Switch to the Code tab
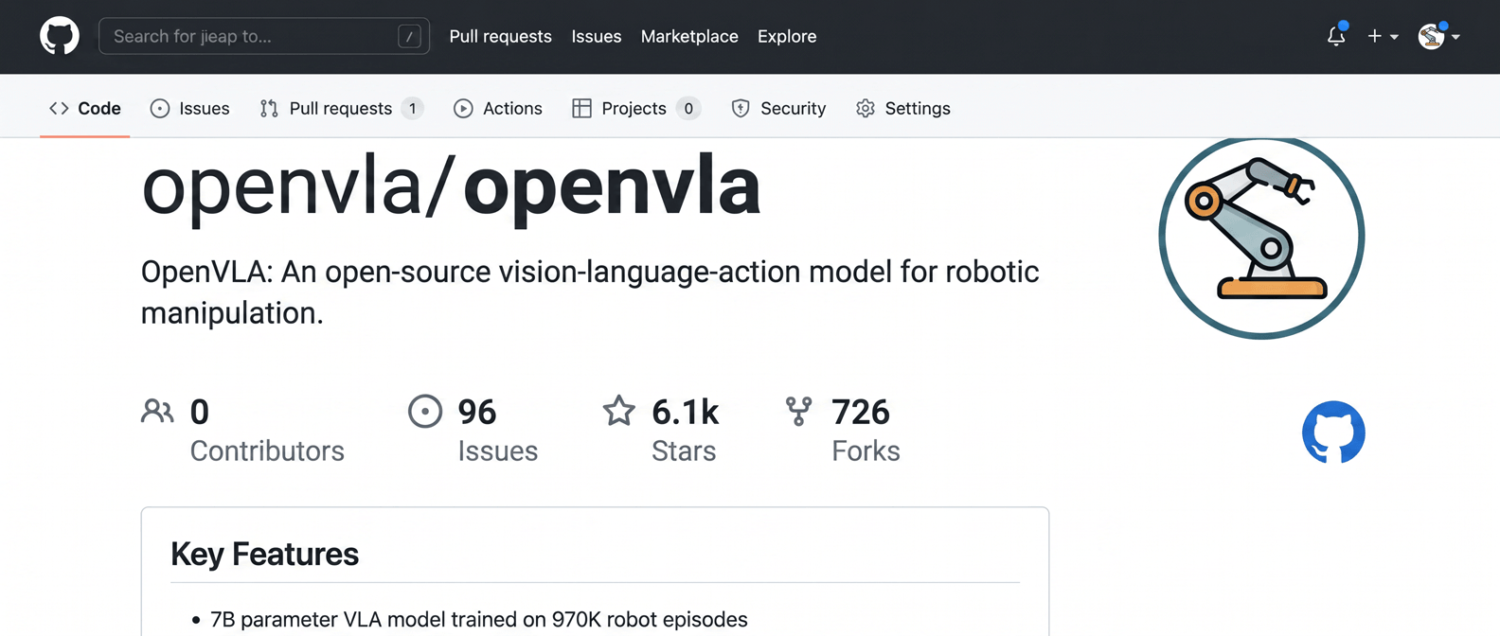 click(x=85, y=108)
